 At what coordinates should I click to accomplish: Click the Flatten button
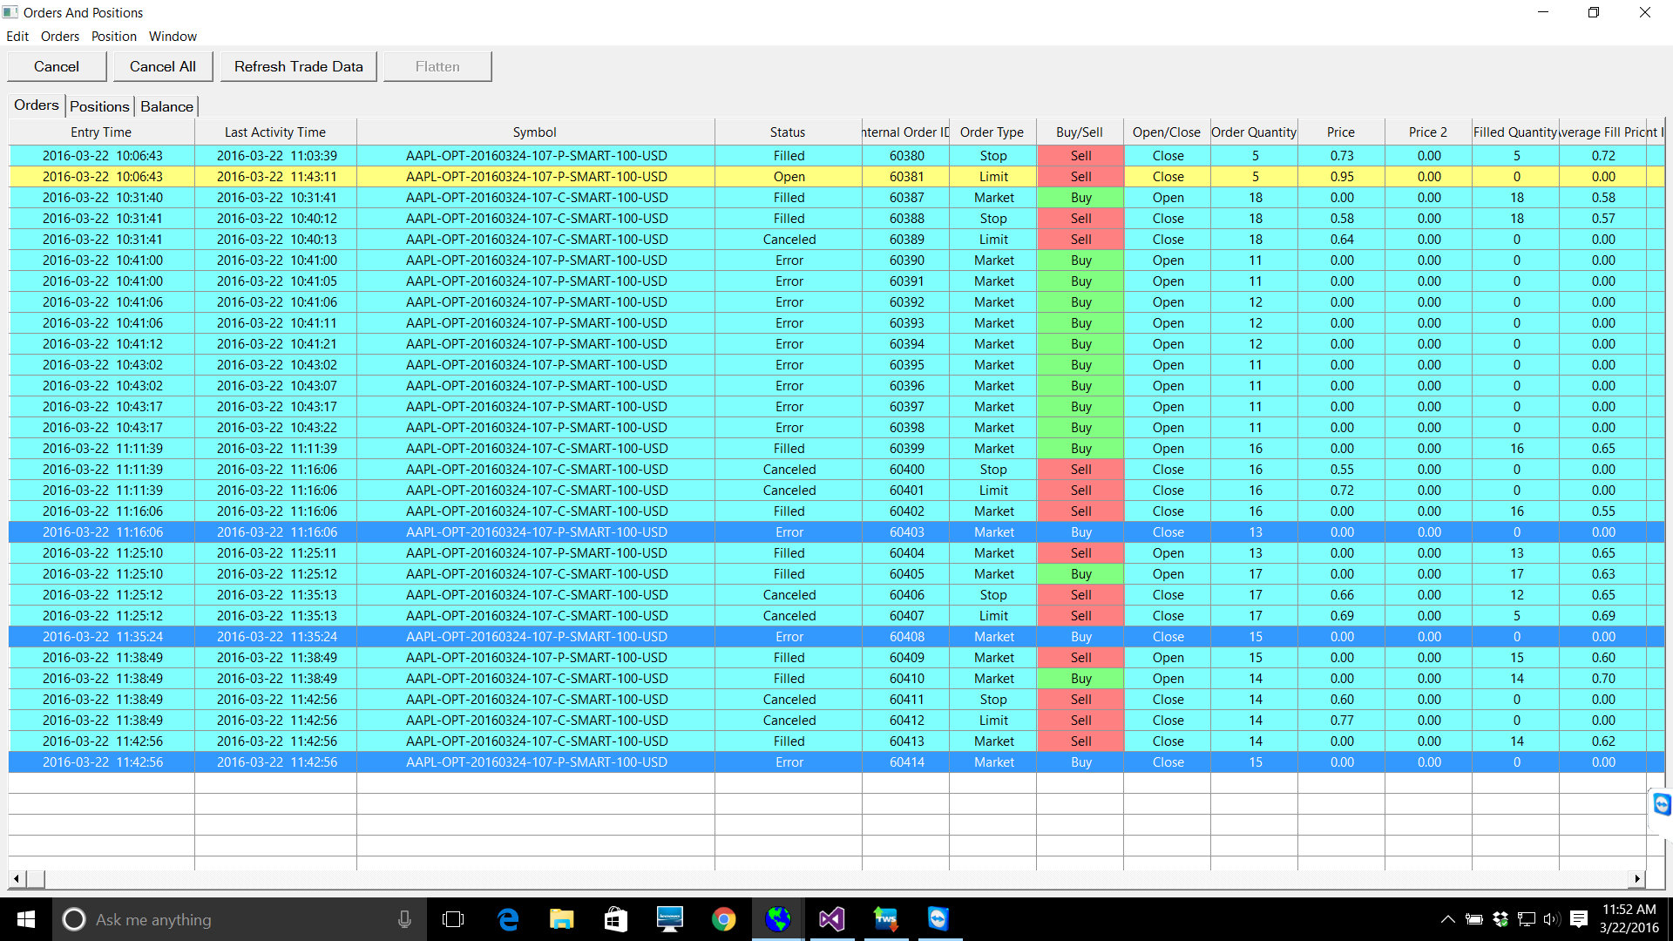tap(437, 66)
